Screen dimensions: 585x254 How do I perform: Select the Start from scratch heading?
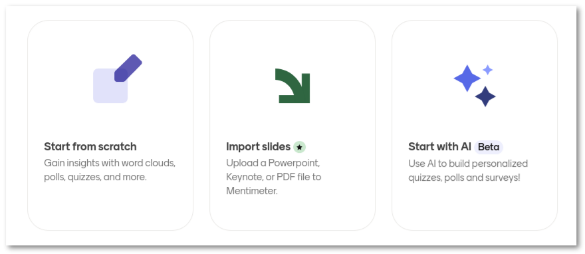[x=90, y=146]
